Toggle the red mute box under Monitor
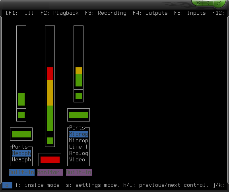The width and height of the screenshot is (229, 192). pos(50,160)
